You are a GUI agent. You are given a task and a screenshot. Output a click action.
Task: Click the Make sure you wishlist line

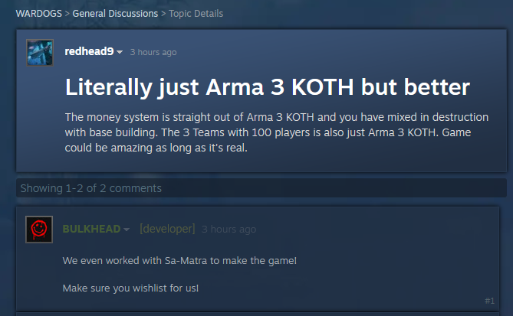click(x=130, y=288)
